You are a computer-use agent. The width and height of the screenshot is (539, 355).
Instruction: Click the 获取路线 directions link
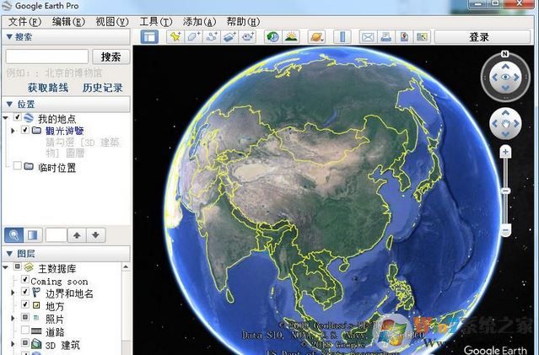point(47,87)
